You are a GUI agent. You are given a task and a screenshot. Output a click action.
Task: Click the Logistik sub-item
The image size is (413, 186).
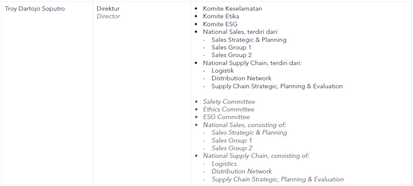tap(223, 71)
